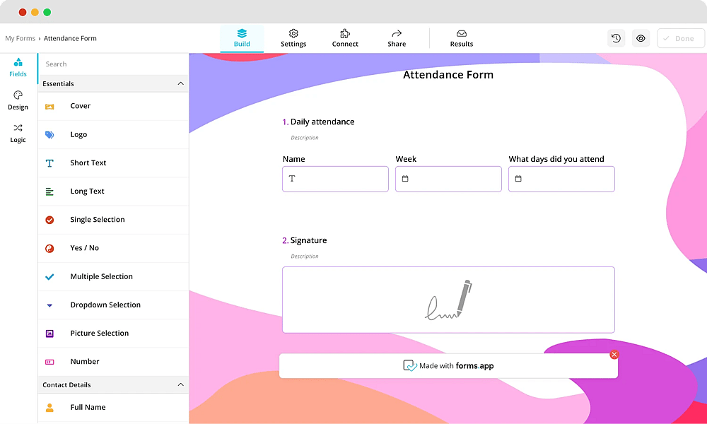Click the Done button
This screenshot has width=707, height=424.
pyautogui.click(x=680, y=38)
